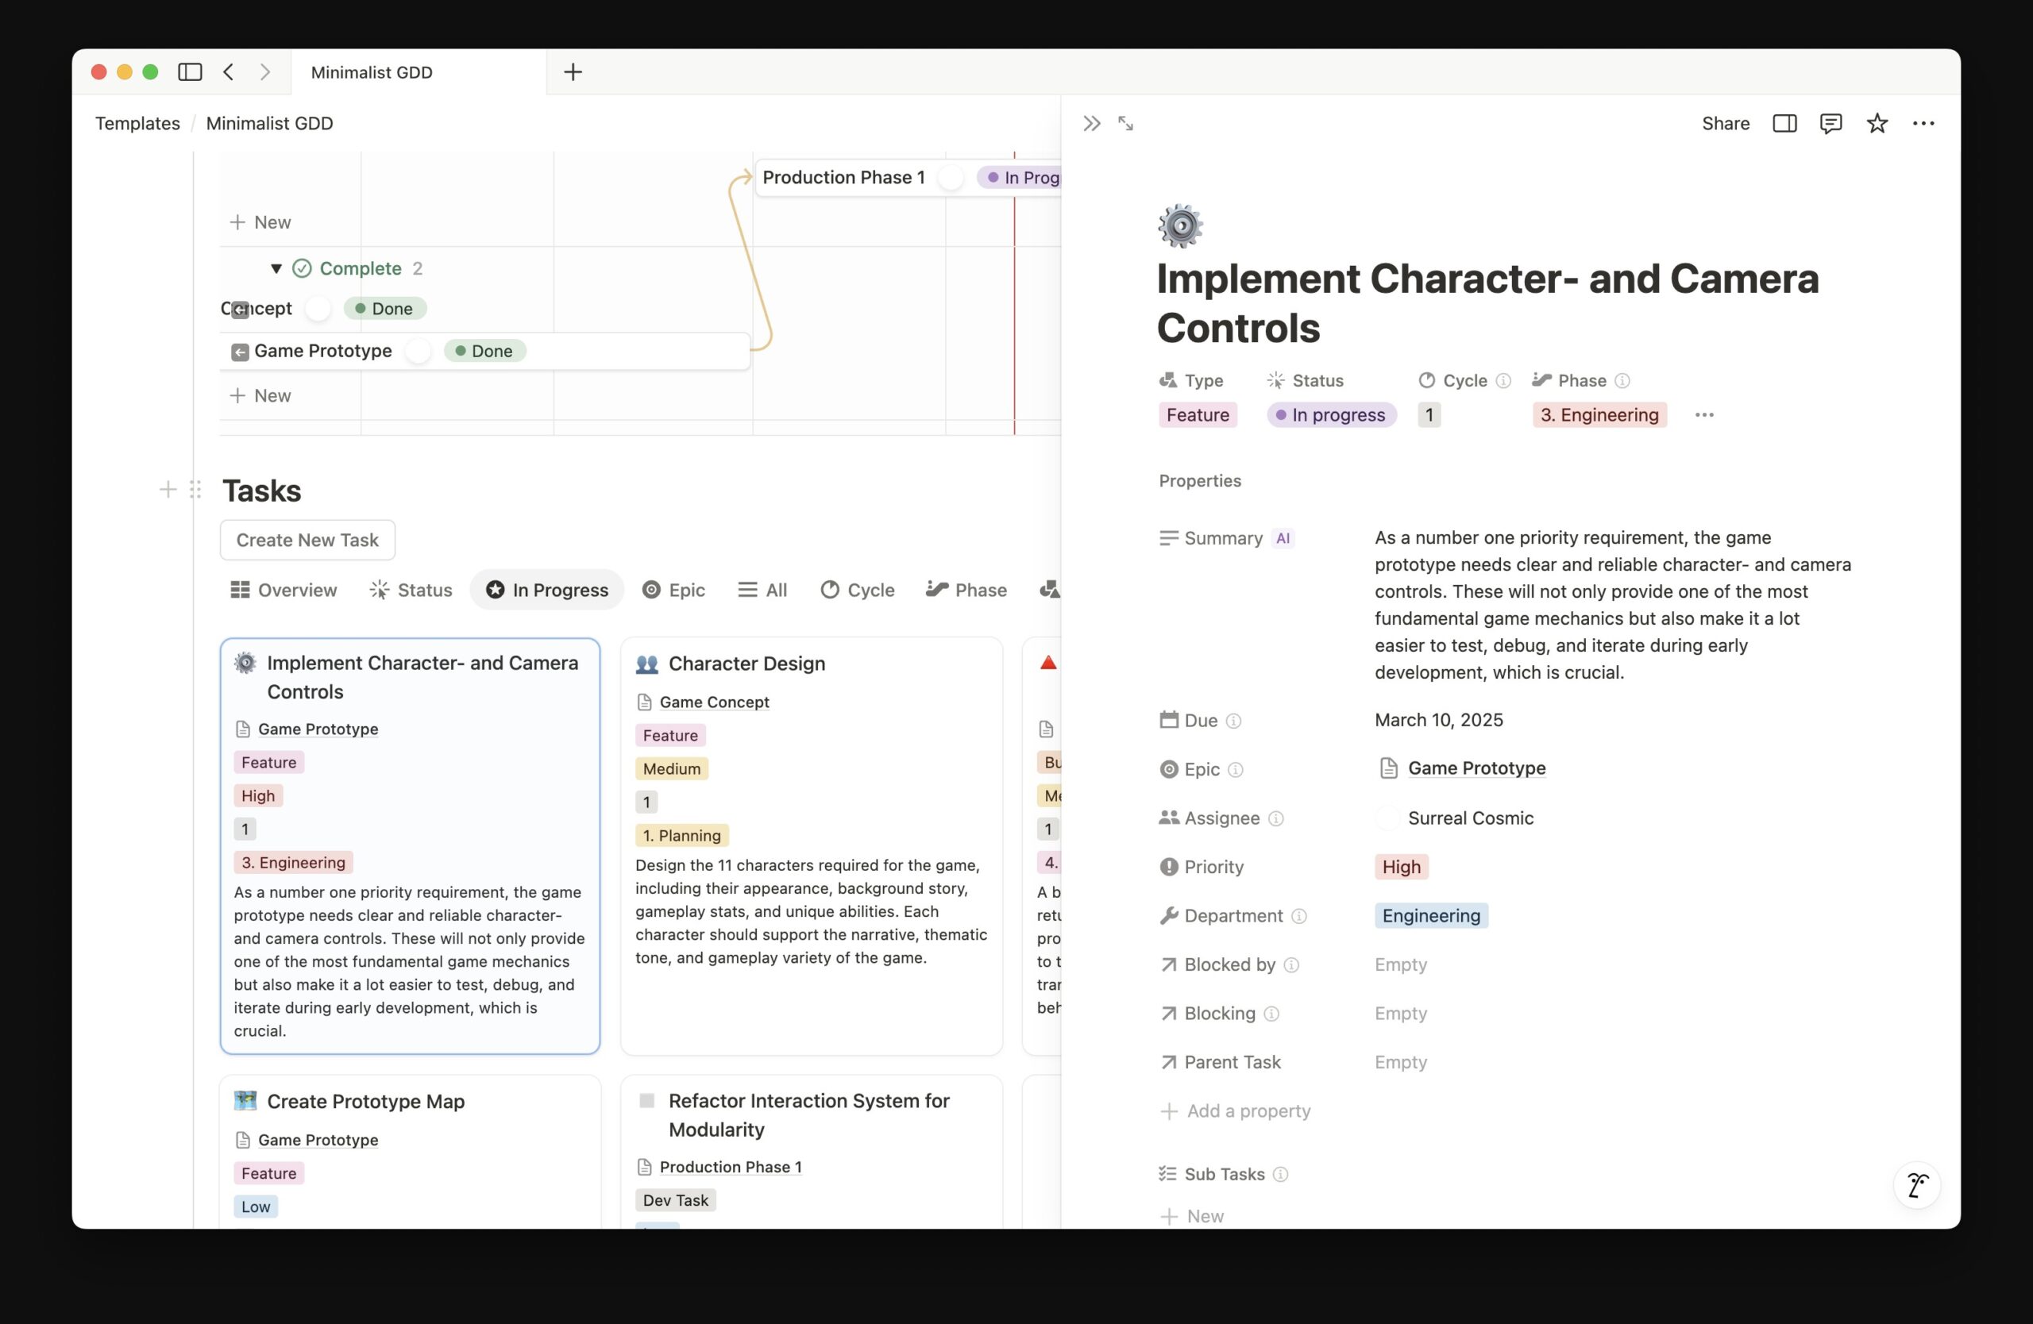Click the Create New Task button
Screen dimensions: 2033x1324
(307, 541)
